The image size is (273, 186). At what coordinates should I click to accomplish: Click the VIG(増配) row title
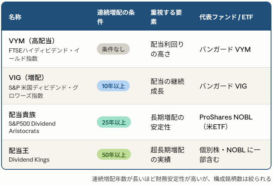click(27, 78)
